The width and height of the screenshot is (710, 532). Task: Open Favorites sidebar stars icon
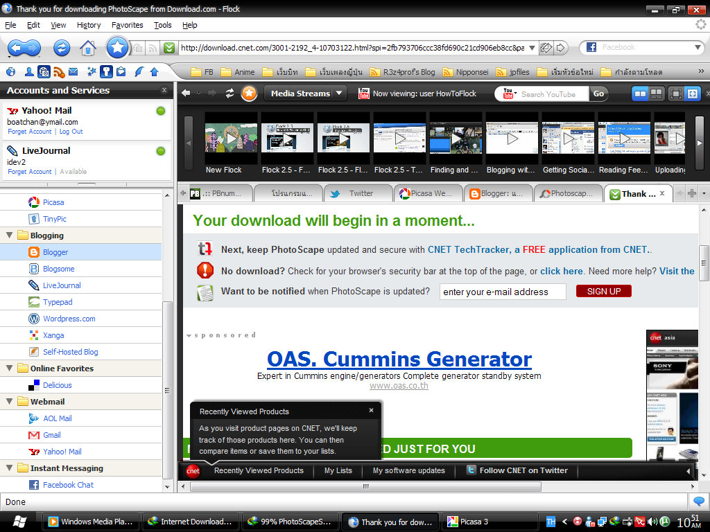(x=92, y=71)
